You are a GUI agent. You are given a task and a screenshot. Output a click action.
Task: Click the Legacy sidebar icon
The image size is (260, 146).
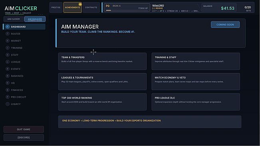tap(8, 104)
